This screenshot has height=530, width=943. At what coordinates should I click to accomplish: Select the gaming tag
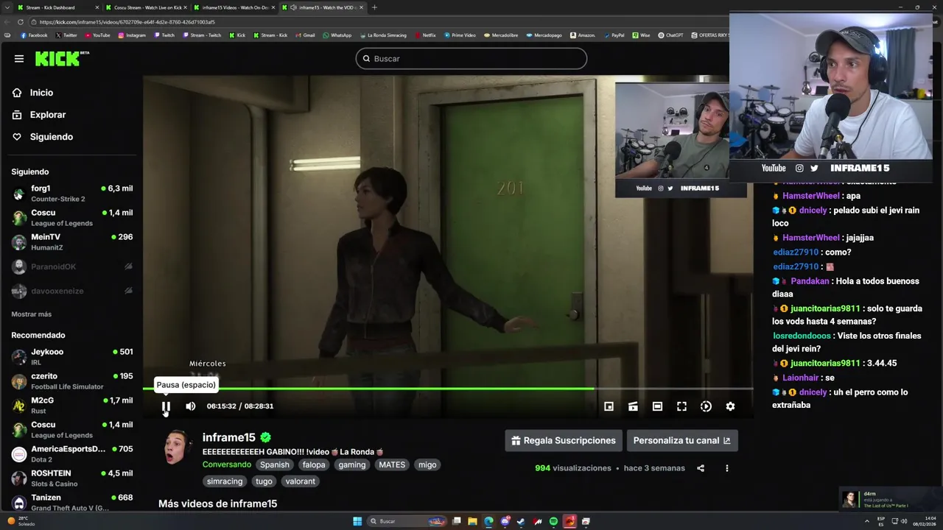coord(352,464)
